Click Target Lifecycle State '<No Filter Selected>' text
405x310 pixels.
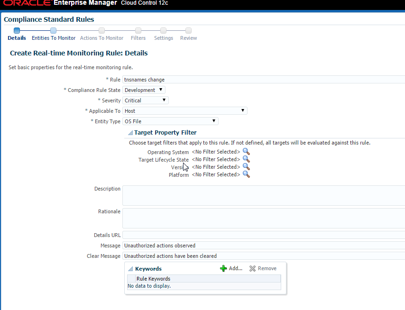coord(216,159)
